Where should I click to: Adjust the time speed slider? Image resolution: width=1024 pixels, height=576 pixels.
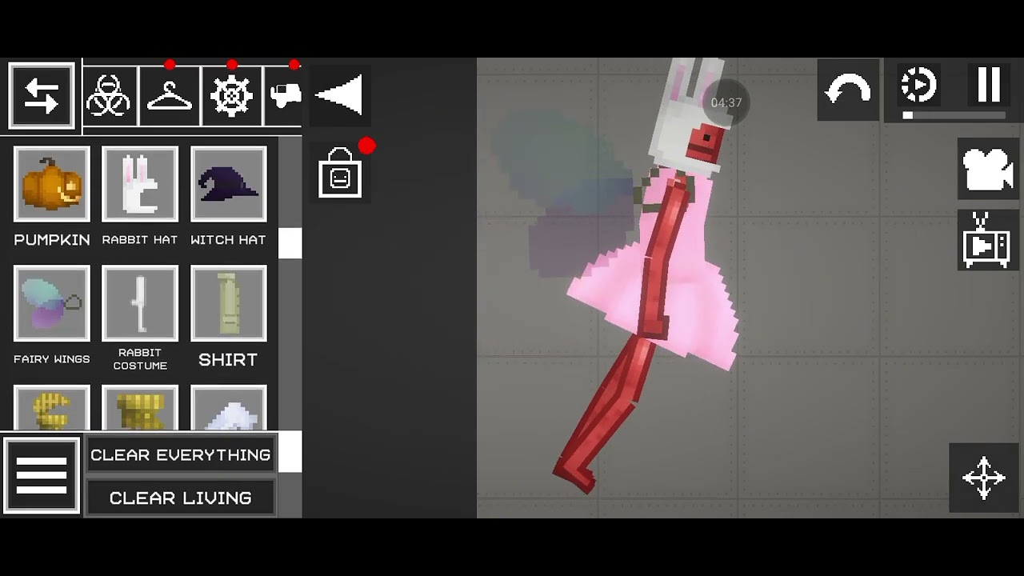coord(953,115)
